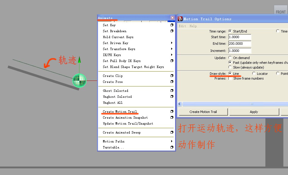The image size is (288, 175).
Task: Click the scrollbar left arrow
Action: click(x=180, y=104)
